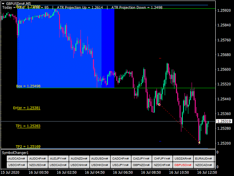Select the 'TP1 = 1.25283' label
234x176 pixels.
coord(28,126)
